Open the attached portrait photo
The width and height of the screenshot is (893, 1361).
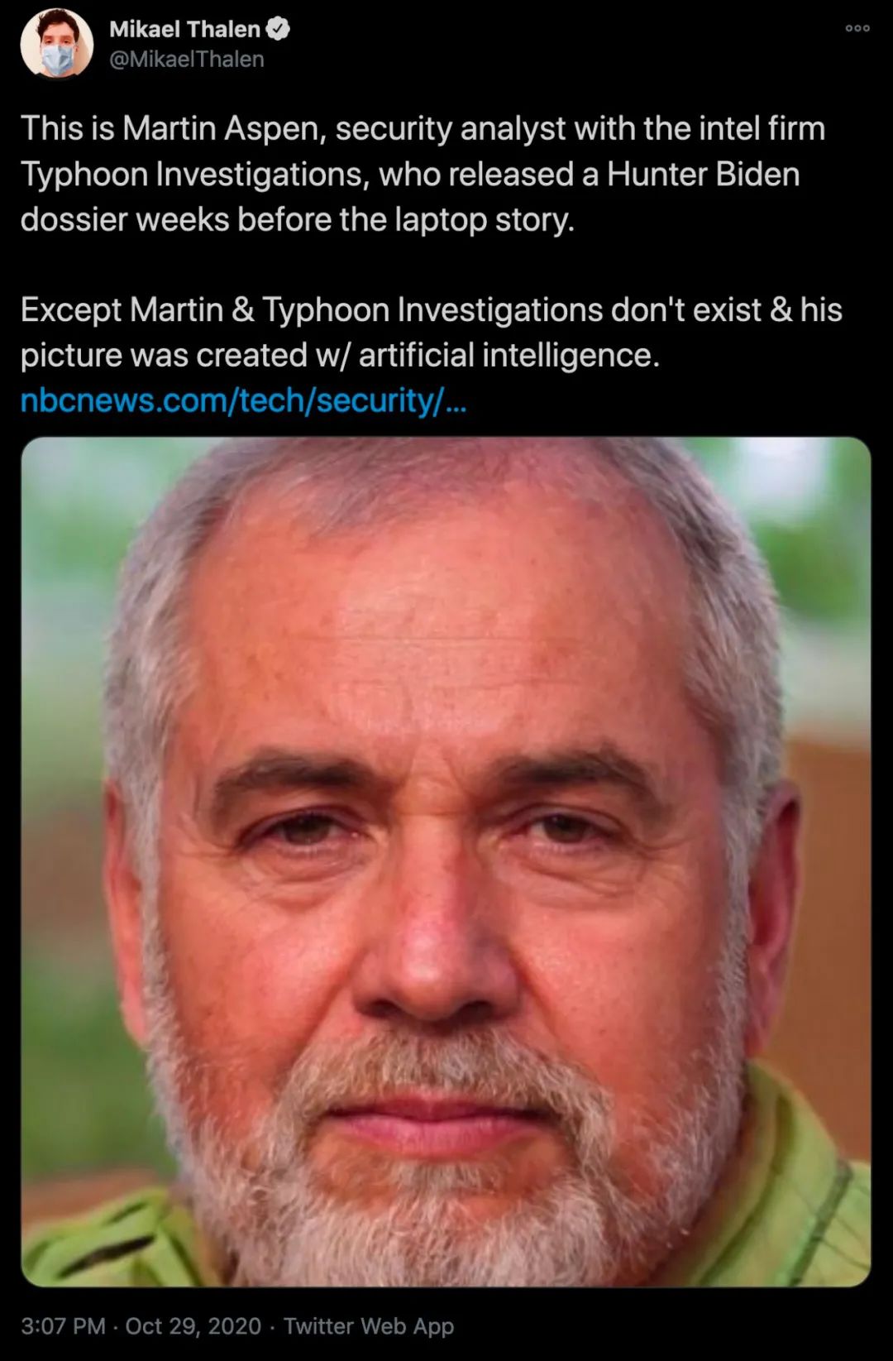coord(446,861)
